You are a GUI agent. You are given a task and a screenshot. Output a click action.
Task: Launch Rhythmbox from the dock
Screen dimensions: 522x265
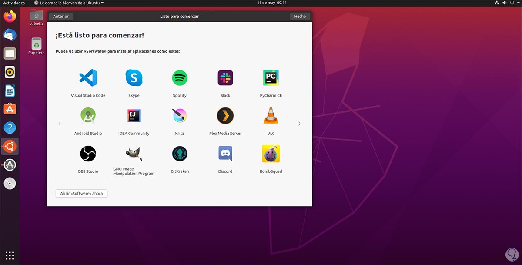click(x=10, y=72)
